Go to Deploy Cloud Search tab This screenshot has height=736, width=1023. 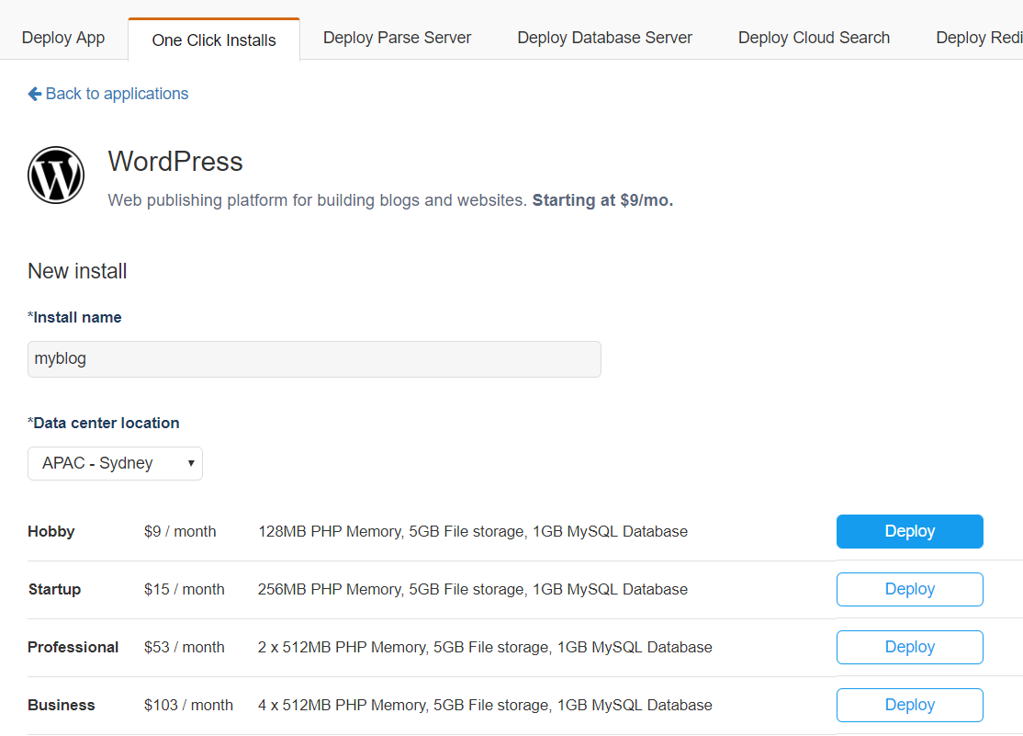click(814, 38)
